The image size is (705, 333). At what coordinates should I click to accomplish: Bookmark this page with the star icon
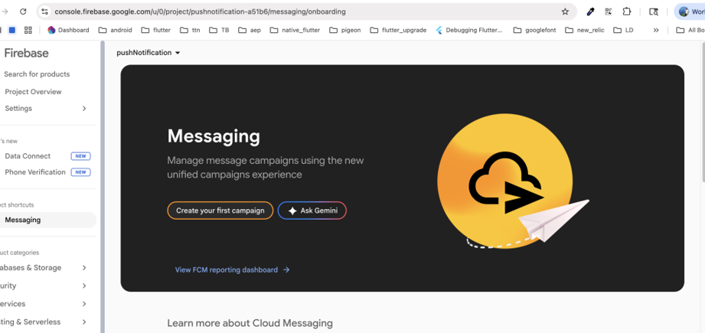565,11
